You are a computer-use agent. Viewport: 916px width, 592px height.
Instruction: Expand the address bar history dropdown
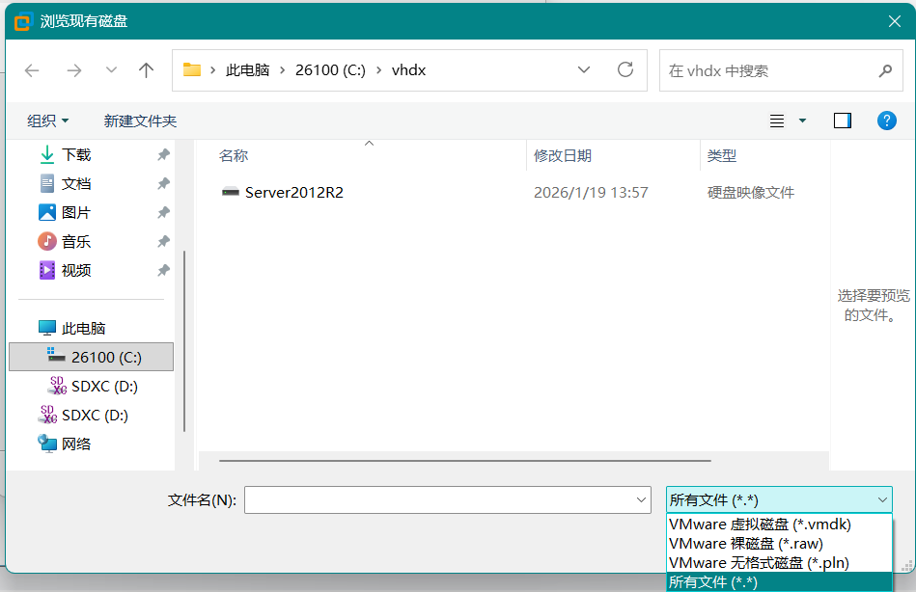tap(583, 70)
